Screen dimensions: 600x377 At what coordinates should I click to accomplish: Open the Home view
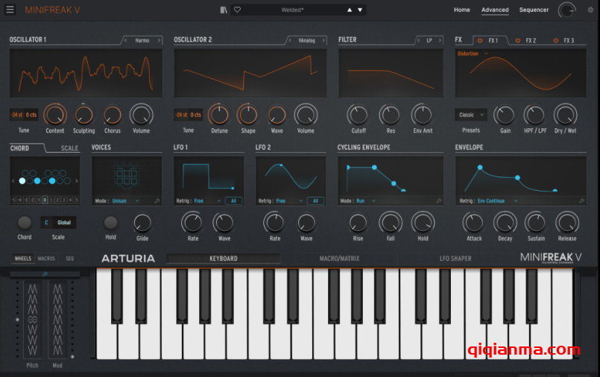(462, 10)
